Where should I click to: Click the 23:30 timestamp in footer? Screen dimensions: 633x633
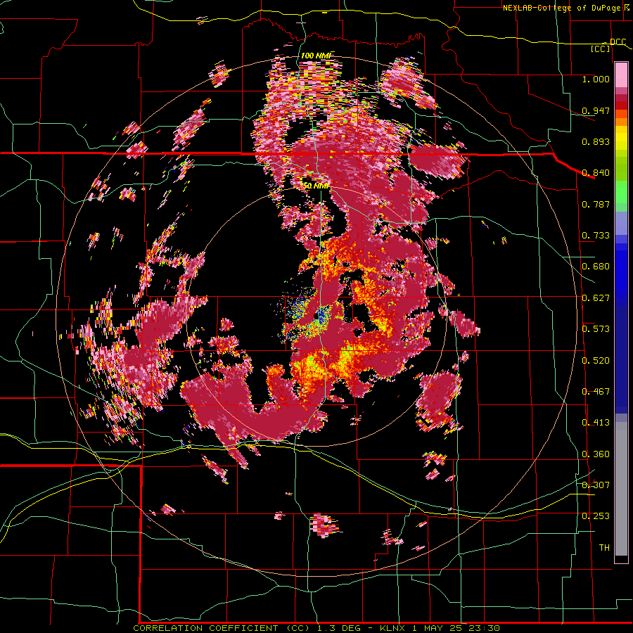[x=484, y=628]
